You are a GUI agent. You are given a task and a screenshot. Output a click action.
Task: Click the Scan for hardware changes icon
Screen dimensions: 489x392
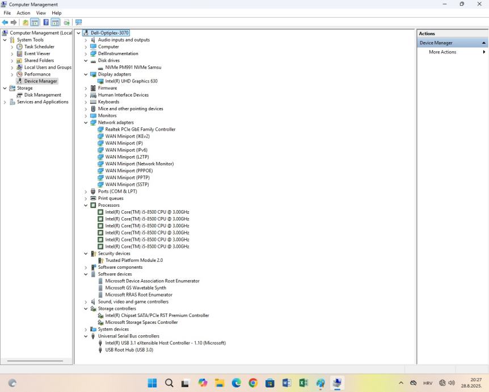[x=78, y=22]
